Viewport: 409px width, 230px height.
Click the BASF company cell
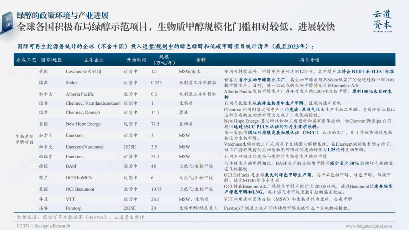[72, 166]
